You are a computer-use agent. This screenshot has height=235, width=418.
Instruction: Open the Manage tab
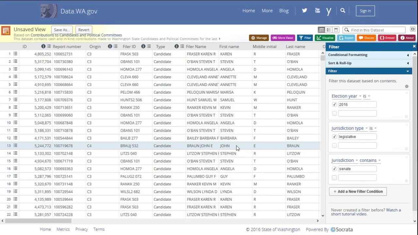pos(259,38)
